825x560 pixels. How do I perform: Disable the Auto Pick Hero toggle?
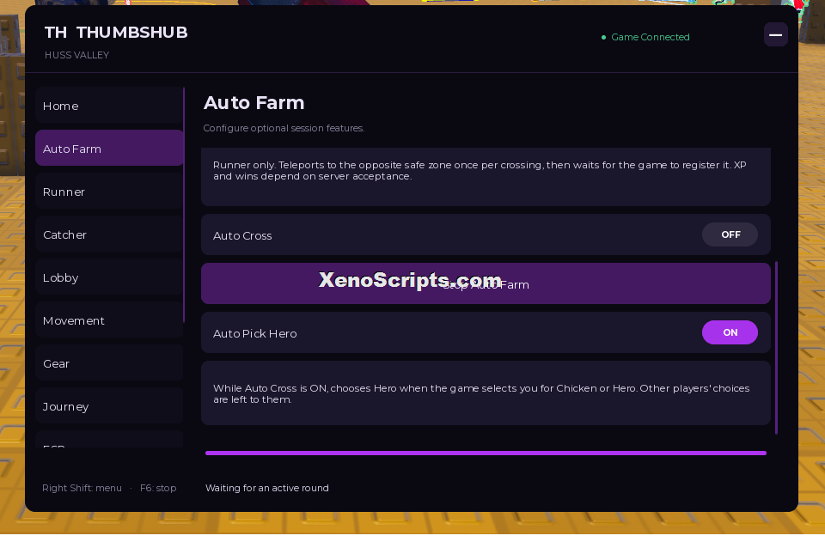pos(730,332)
